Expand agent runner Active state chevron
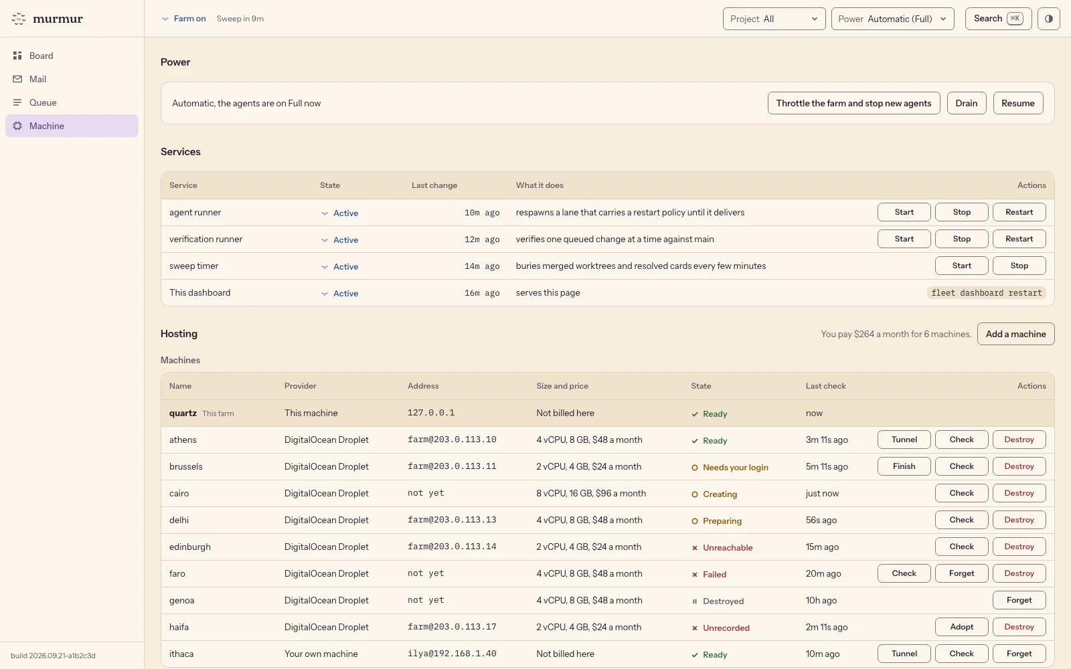The width and height of the screenshot is (1071, 669). (x=325, y=213)
